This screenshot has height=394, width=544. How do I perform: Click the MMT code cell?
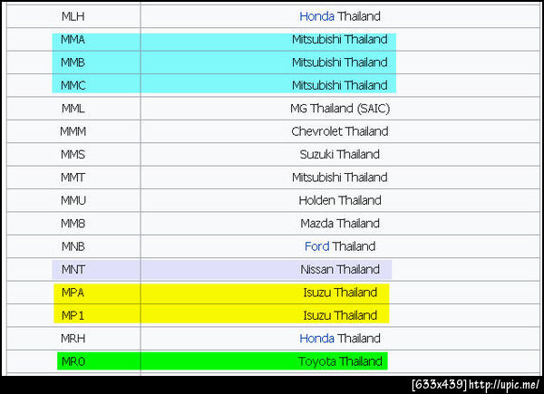73,178
